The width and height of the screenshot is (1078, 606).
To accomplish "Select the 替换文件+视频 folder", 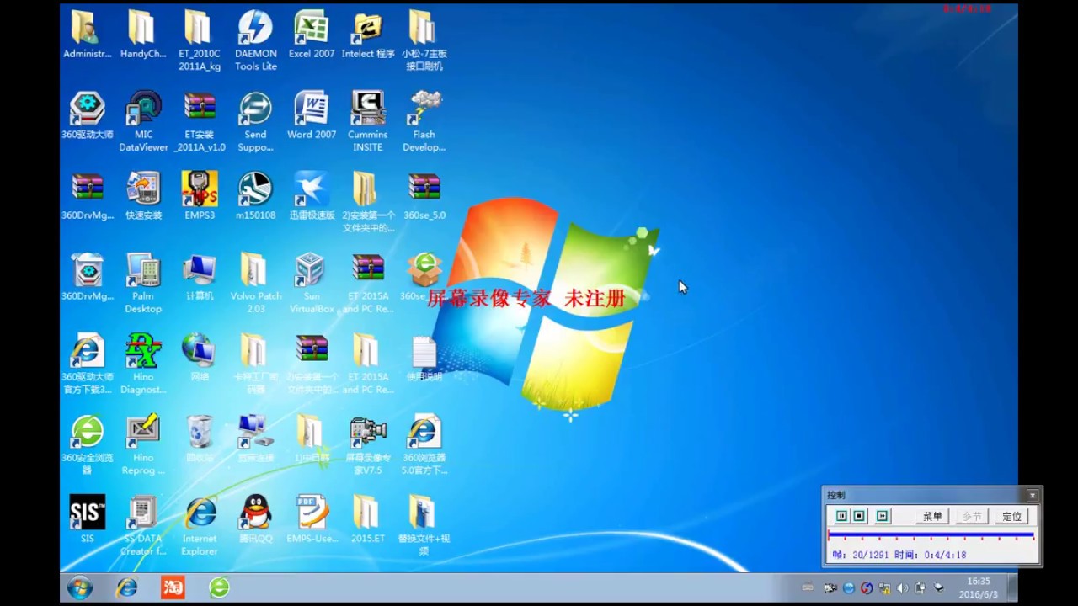I will click(x=424, y=525).
